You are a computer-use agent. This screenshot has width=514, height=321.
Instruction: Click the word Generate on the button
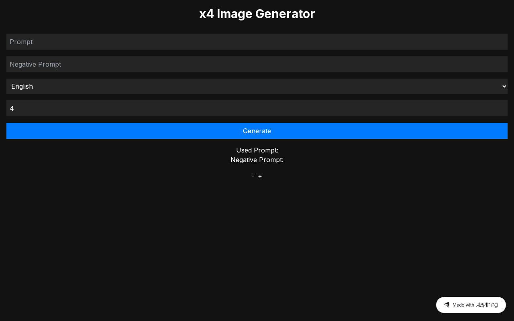[257, 131]
